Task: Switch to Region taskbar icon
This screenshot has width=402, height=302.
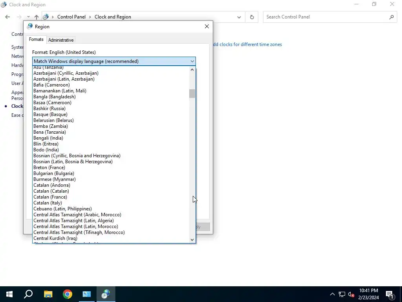Action: tap(106, 294)
